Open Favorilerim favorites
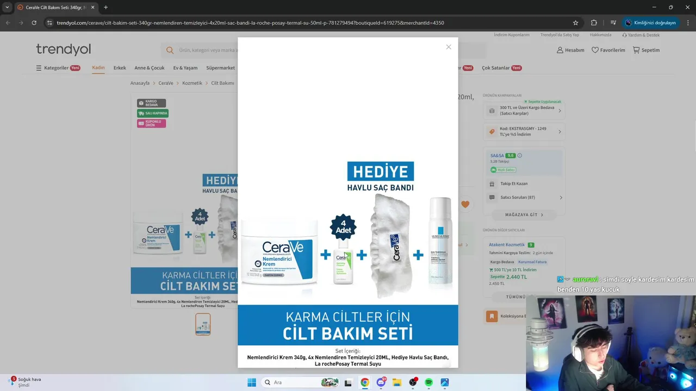This screenshot has height=391, width=696. tap(608, 50)
